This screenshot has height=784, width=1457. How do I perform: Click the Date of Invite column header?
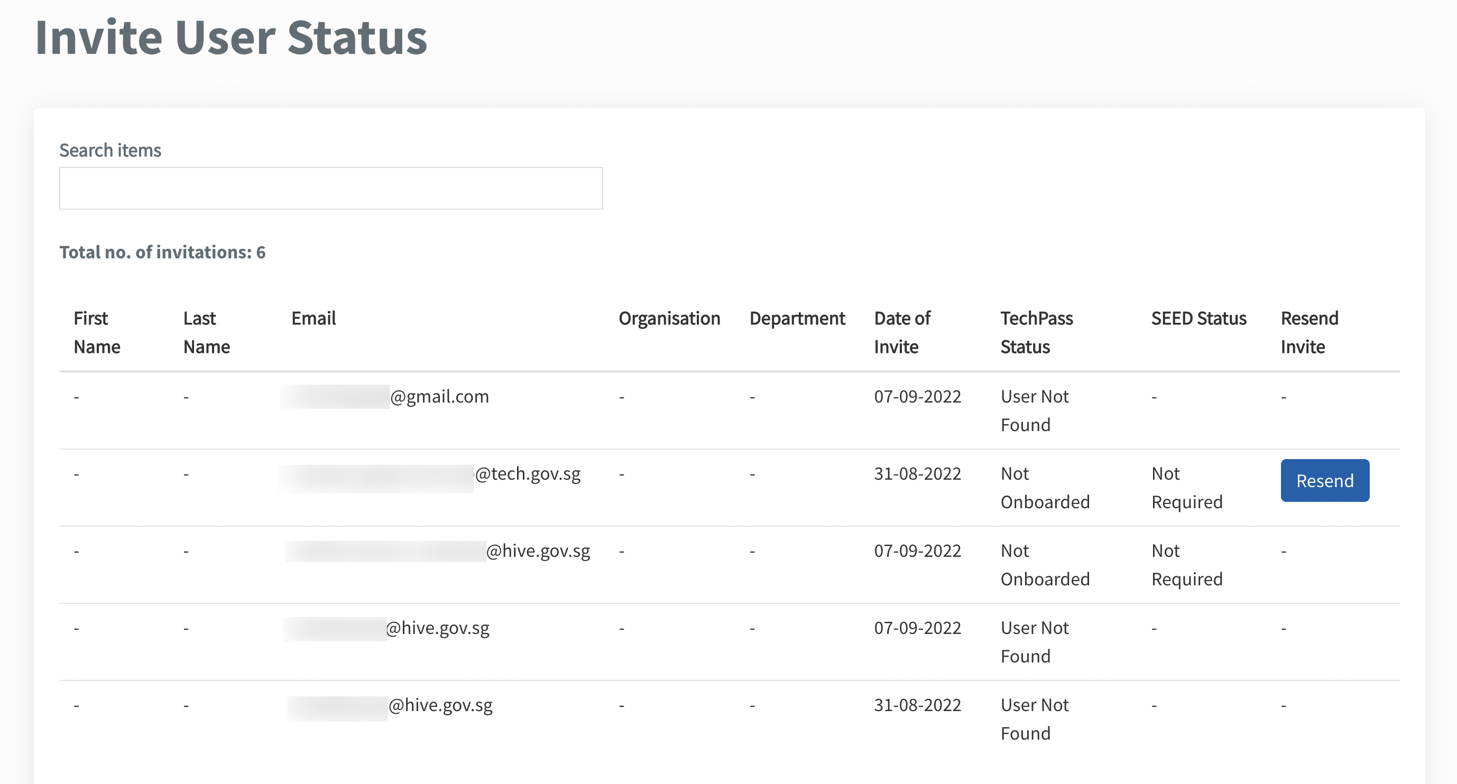click(901, 332)
